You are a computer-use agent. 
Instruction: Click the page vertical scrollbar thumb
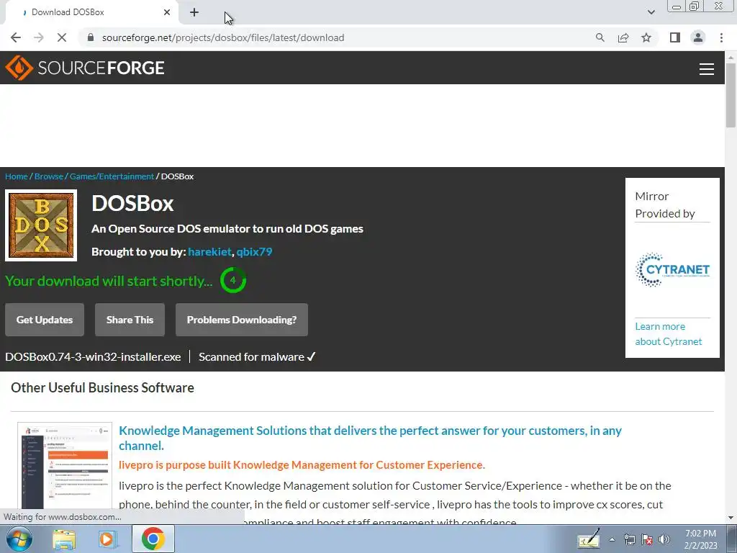731,94
